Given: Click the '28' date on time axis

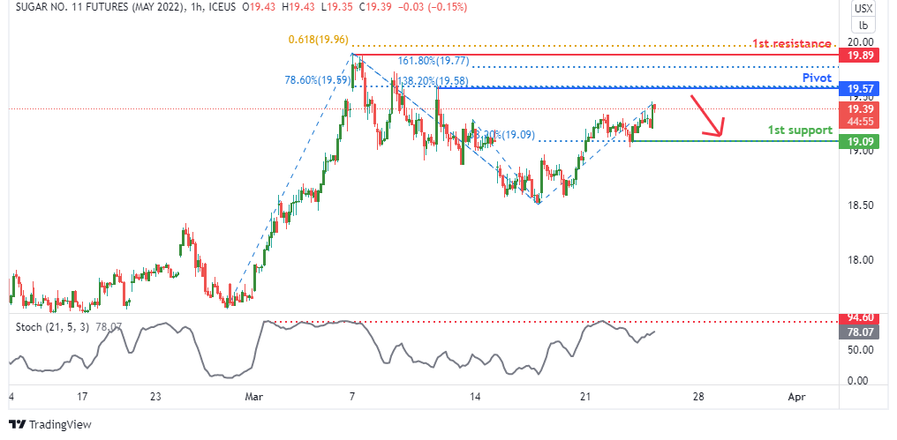Looking at the screenshot, I should click(698, 397).
